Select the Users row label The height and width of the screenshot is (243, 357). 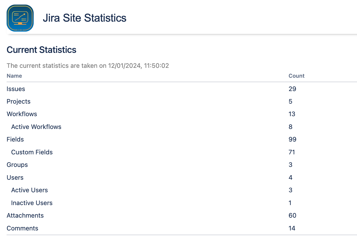point(15,178)
